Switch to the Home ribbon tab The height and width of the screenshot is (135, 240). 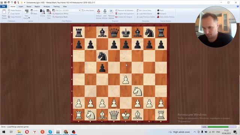pos(13,7)
